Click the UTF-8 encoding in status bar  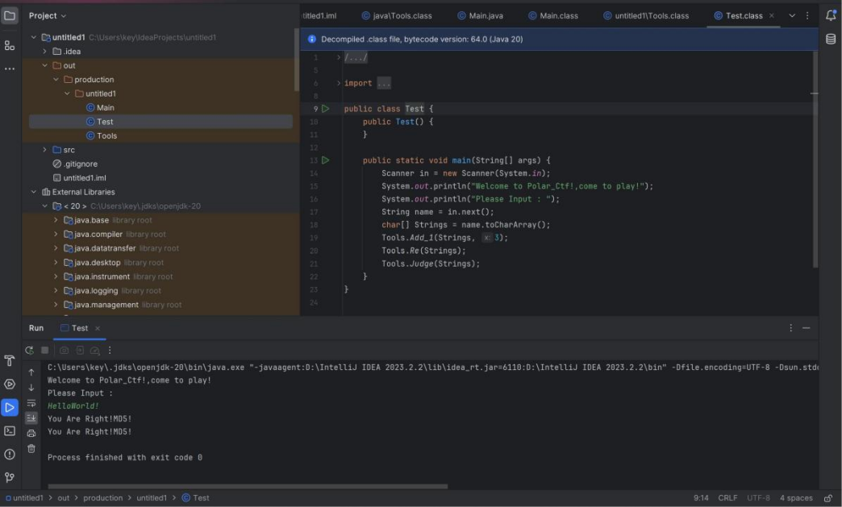(758, 498)
